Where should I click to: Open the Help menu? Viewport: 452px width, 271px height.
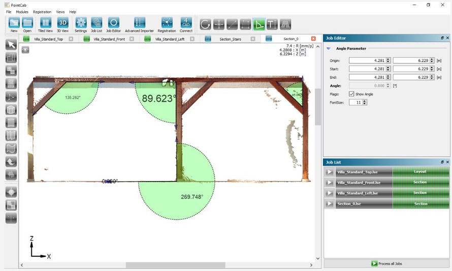coord(73,12)
